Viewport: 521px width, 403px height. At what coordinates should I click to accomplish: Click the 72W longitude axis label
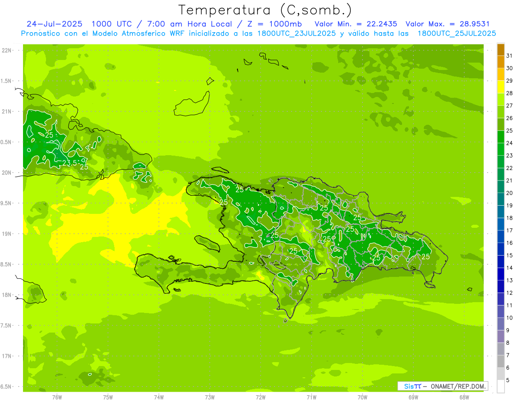[x=260, y=397]
